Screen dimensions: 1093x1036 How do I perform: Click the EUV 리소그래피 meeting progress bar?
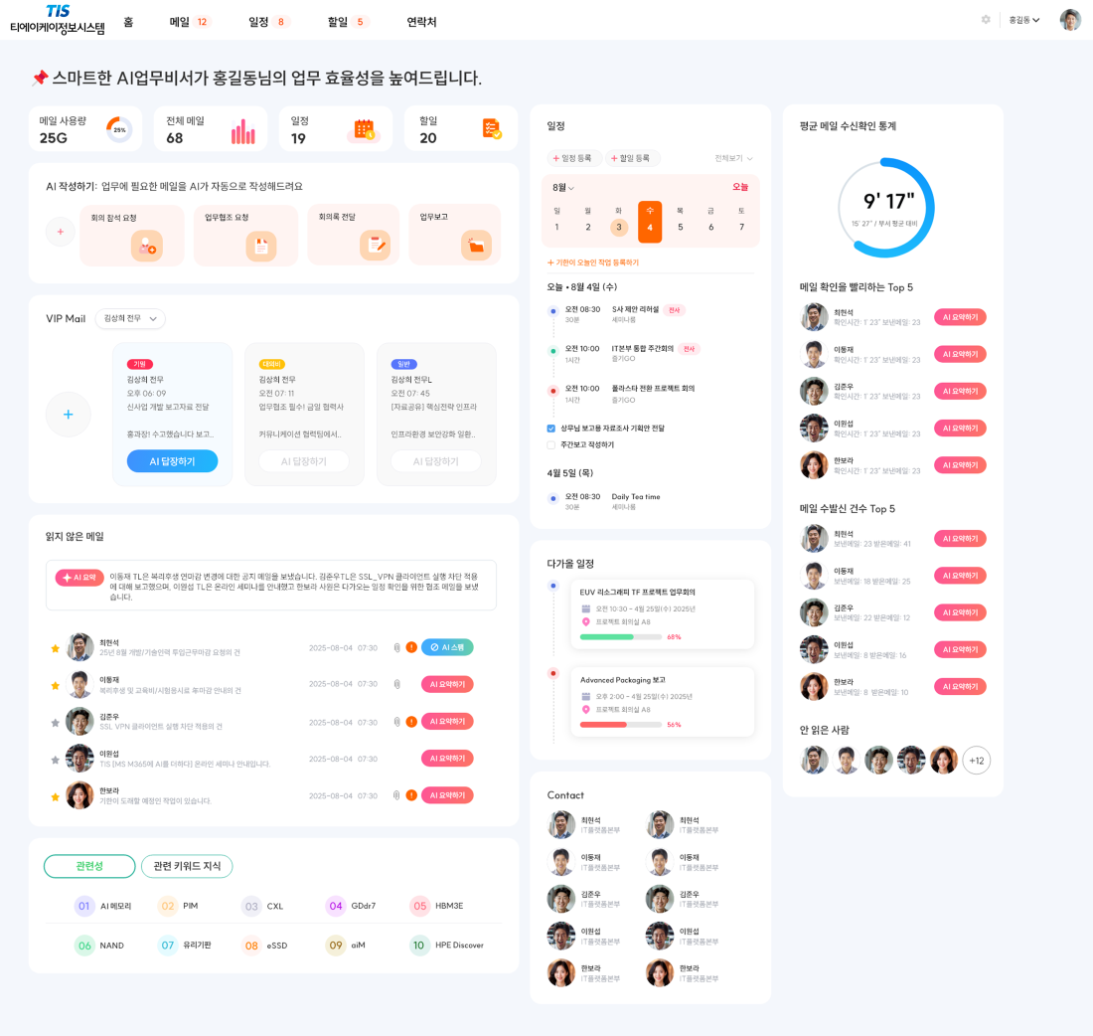click(x=621, y=636)
